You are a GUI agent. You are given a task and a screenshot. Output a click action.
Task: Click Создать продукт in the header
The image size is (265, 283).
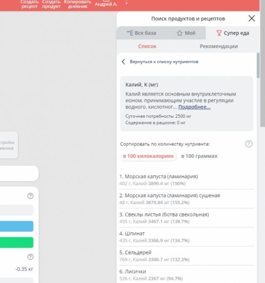click(51, 4)
